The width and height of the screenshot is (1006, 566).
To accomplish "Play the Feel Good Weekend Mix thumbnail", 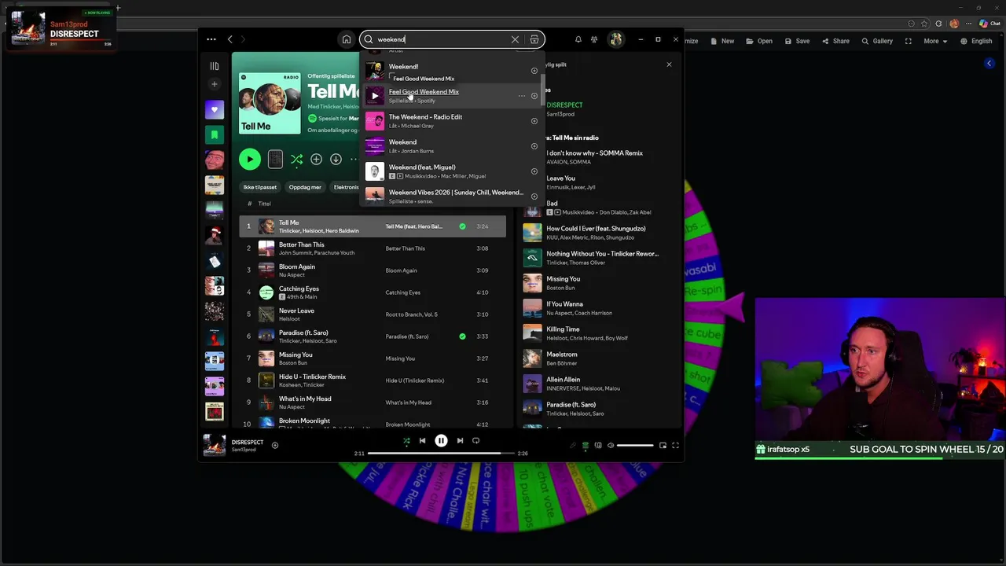I will point(375,96).
